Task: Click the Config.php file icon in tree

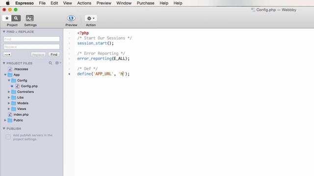Action: tap(18, 86)
